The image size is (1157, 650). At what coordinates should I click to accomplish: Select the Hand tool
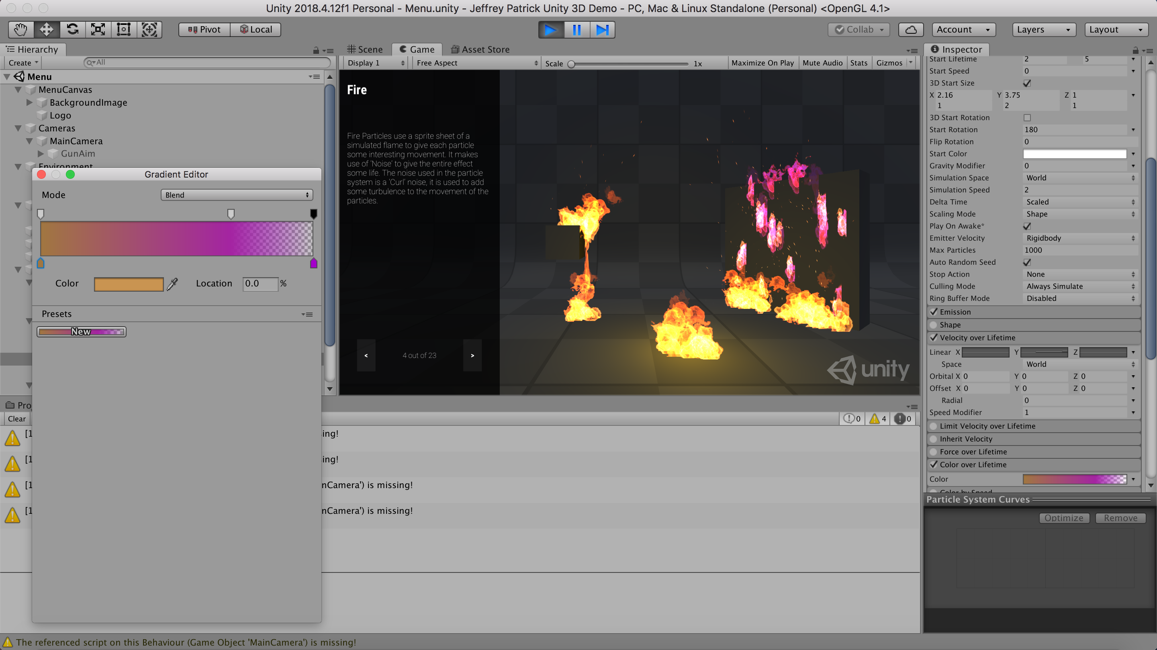click(20, 30)
